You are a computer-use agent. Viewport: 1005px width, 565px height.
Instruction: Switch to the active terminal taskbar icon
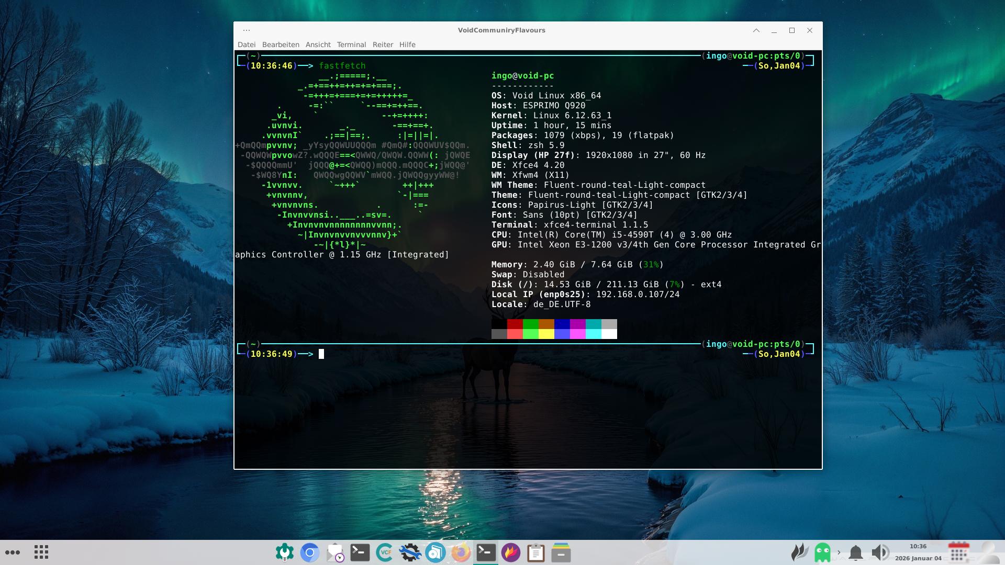(x=486, y=552)
